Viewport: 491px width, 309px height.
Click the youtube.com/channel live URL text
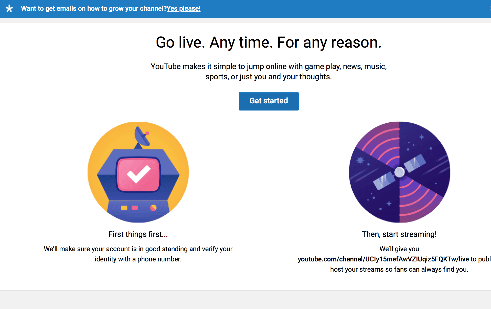click(383, 259)
